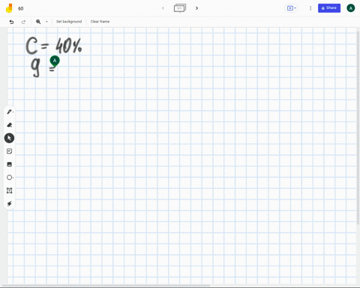Expand the zoom level dropdown arrow
This screenshot has width=360, height=288.
coord(46,22)
